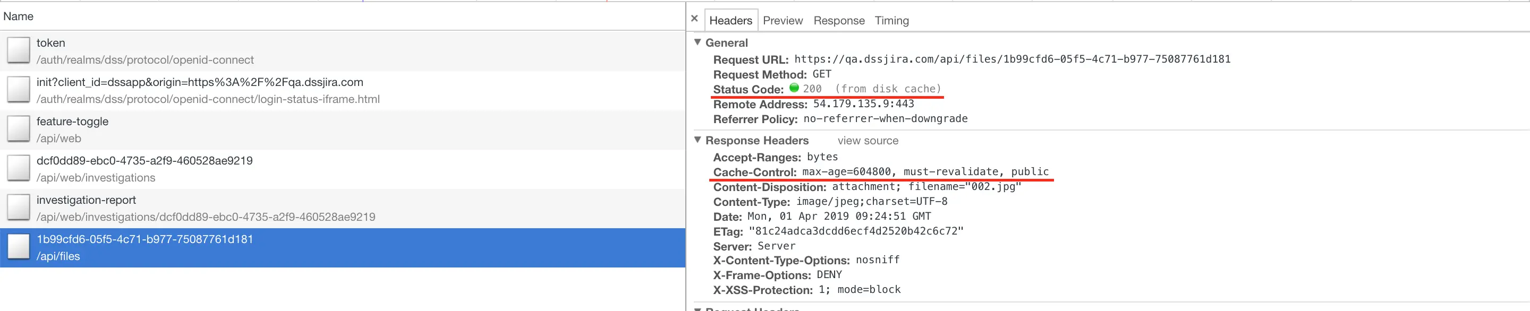Close the request details panel
Screen dimensions: 1530x311
tap(695, 18)
